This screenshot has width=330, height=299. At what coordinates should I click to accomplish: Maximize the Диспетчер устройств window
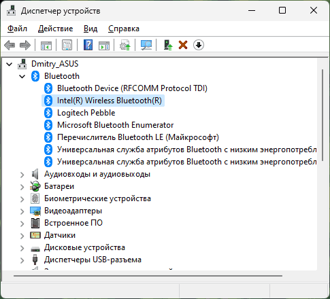click(282, 10)
